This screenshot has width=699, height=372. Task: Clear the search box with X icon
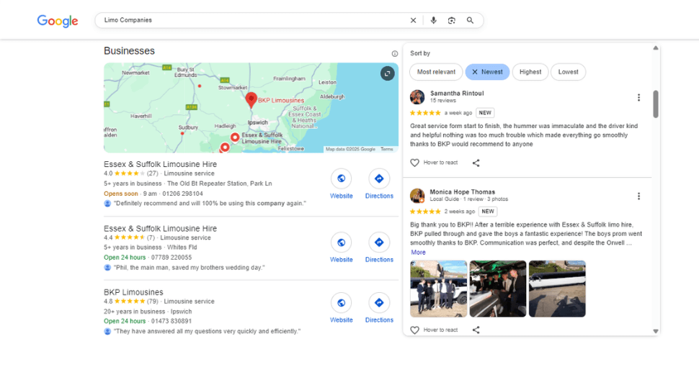(x=413, y=20)
